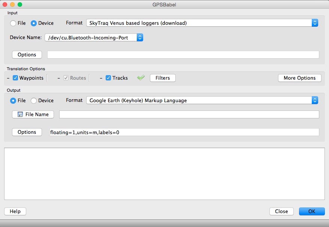The width and height of the screenshot is (329, 227).
Task: Click the output options field with floating=1
Action: (184, 132)
